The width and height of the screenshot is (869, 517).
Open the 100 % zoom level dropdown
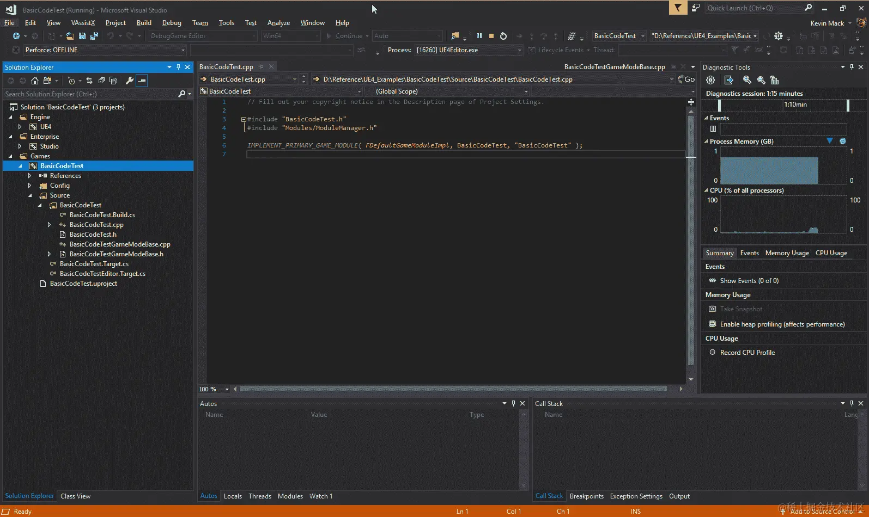coord(214,389)
